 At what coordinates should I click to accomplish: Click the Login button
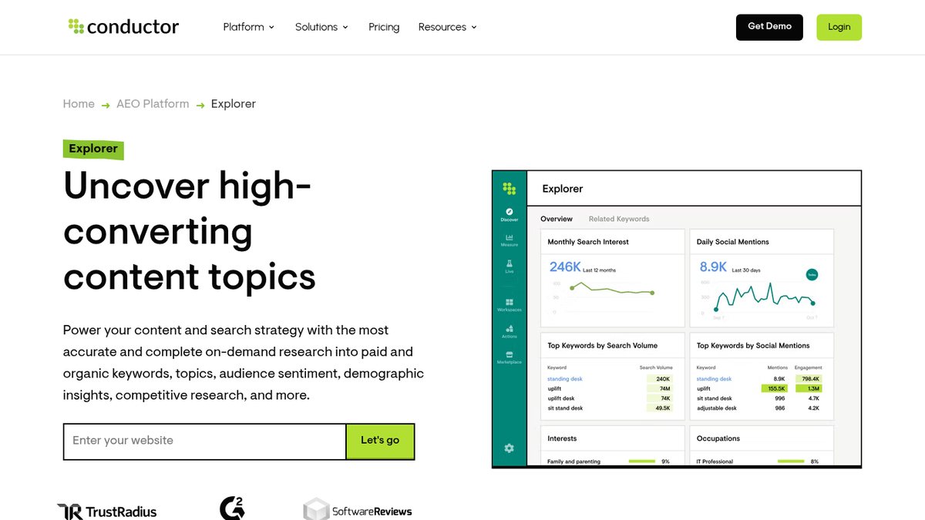(x=839, y=27)
